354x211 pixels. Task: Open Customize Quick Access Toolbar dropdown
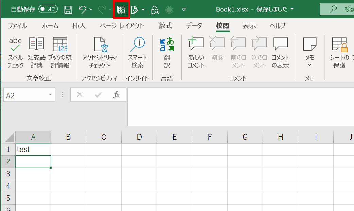coord(184,9)
